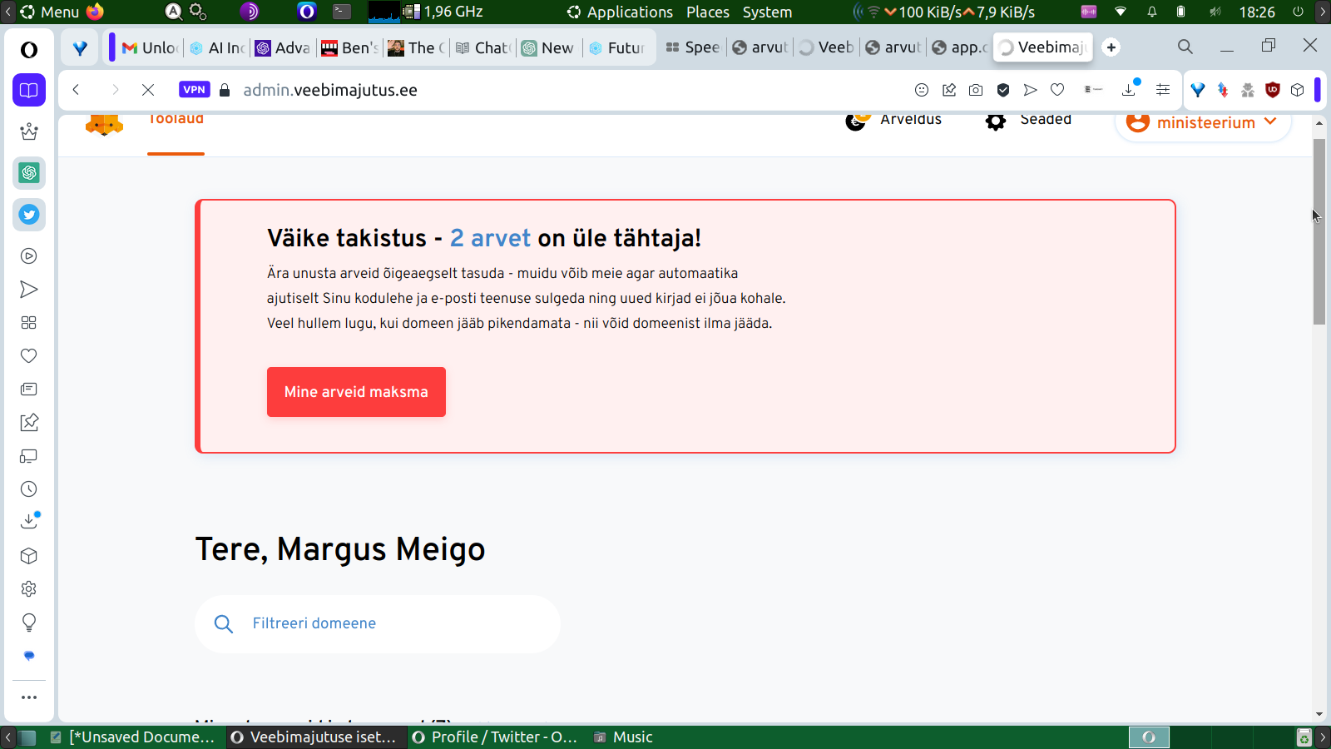1331x749 pixels.
Task: Open sidebar Settings gear icon
Action: coord(29,589)
